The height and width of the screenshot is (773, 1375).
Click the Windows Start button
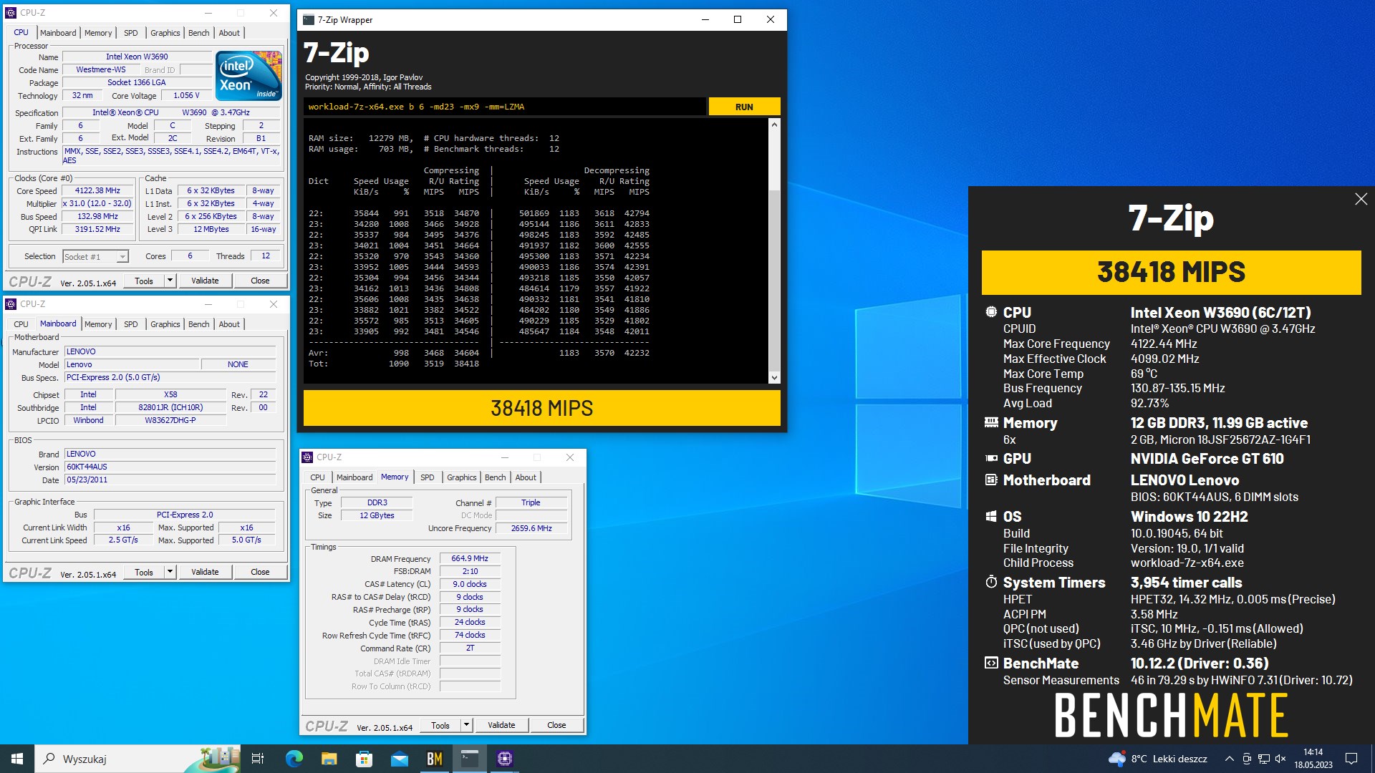click(17, 759)
